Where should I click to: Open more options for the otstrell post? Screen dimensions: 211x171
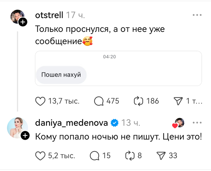(197, 15)
